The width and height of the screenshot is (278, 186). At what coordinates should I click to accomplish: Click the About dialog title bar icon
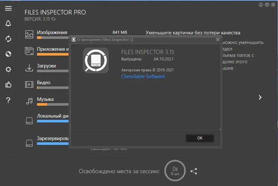(x=74, y=40)
